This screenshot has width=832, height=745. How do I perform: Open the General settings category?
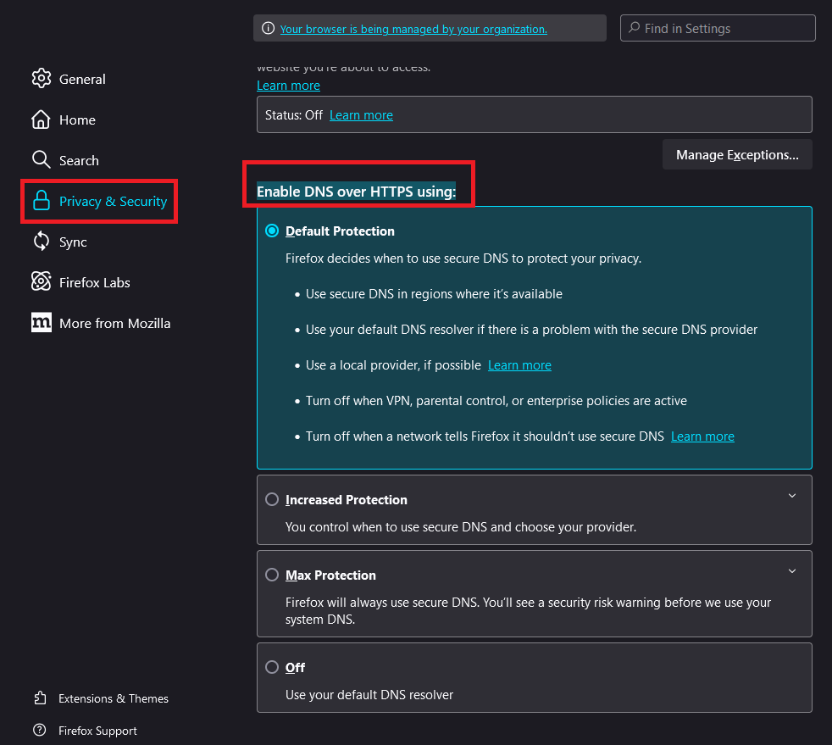pos(82,79)
